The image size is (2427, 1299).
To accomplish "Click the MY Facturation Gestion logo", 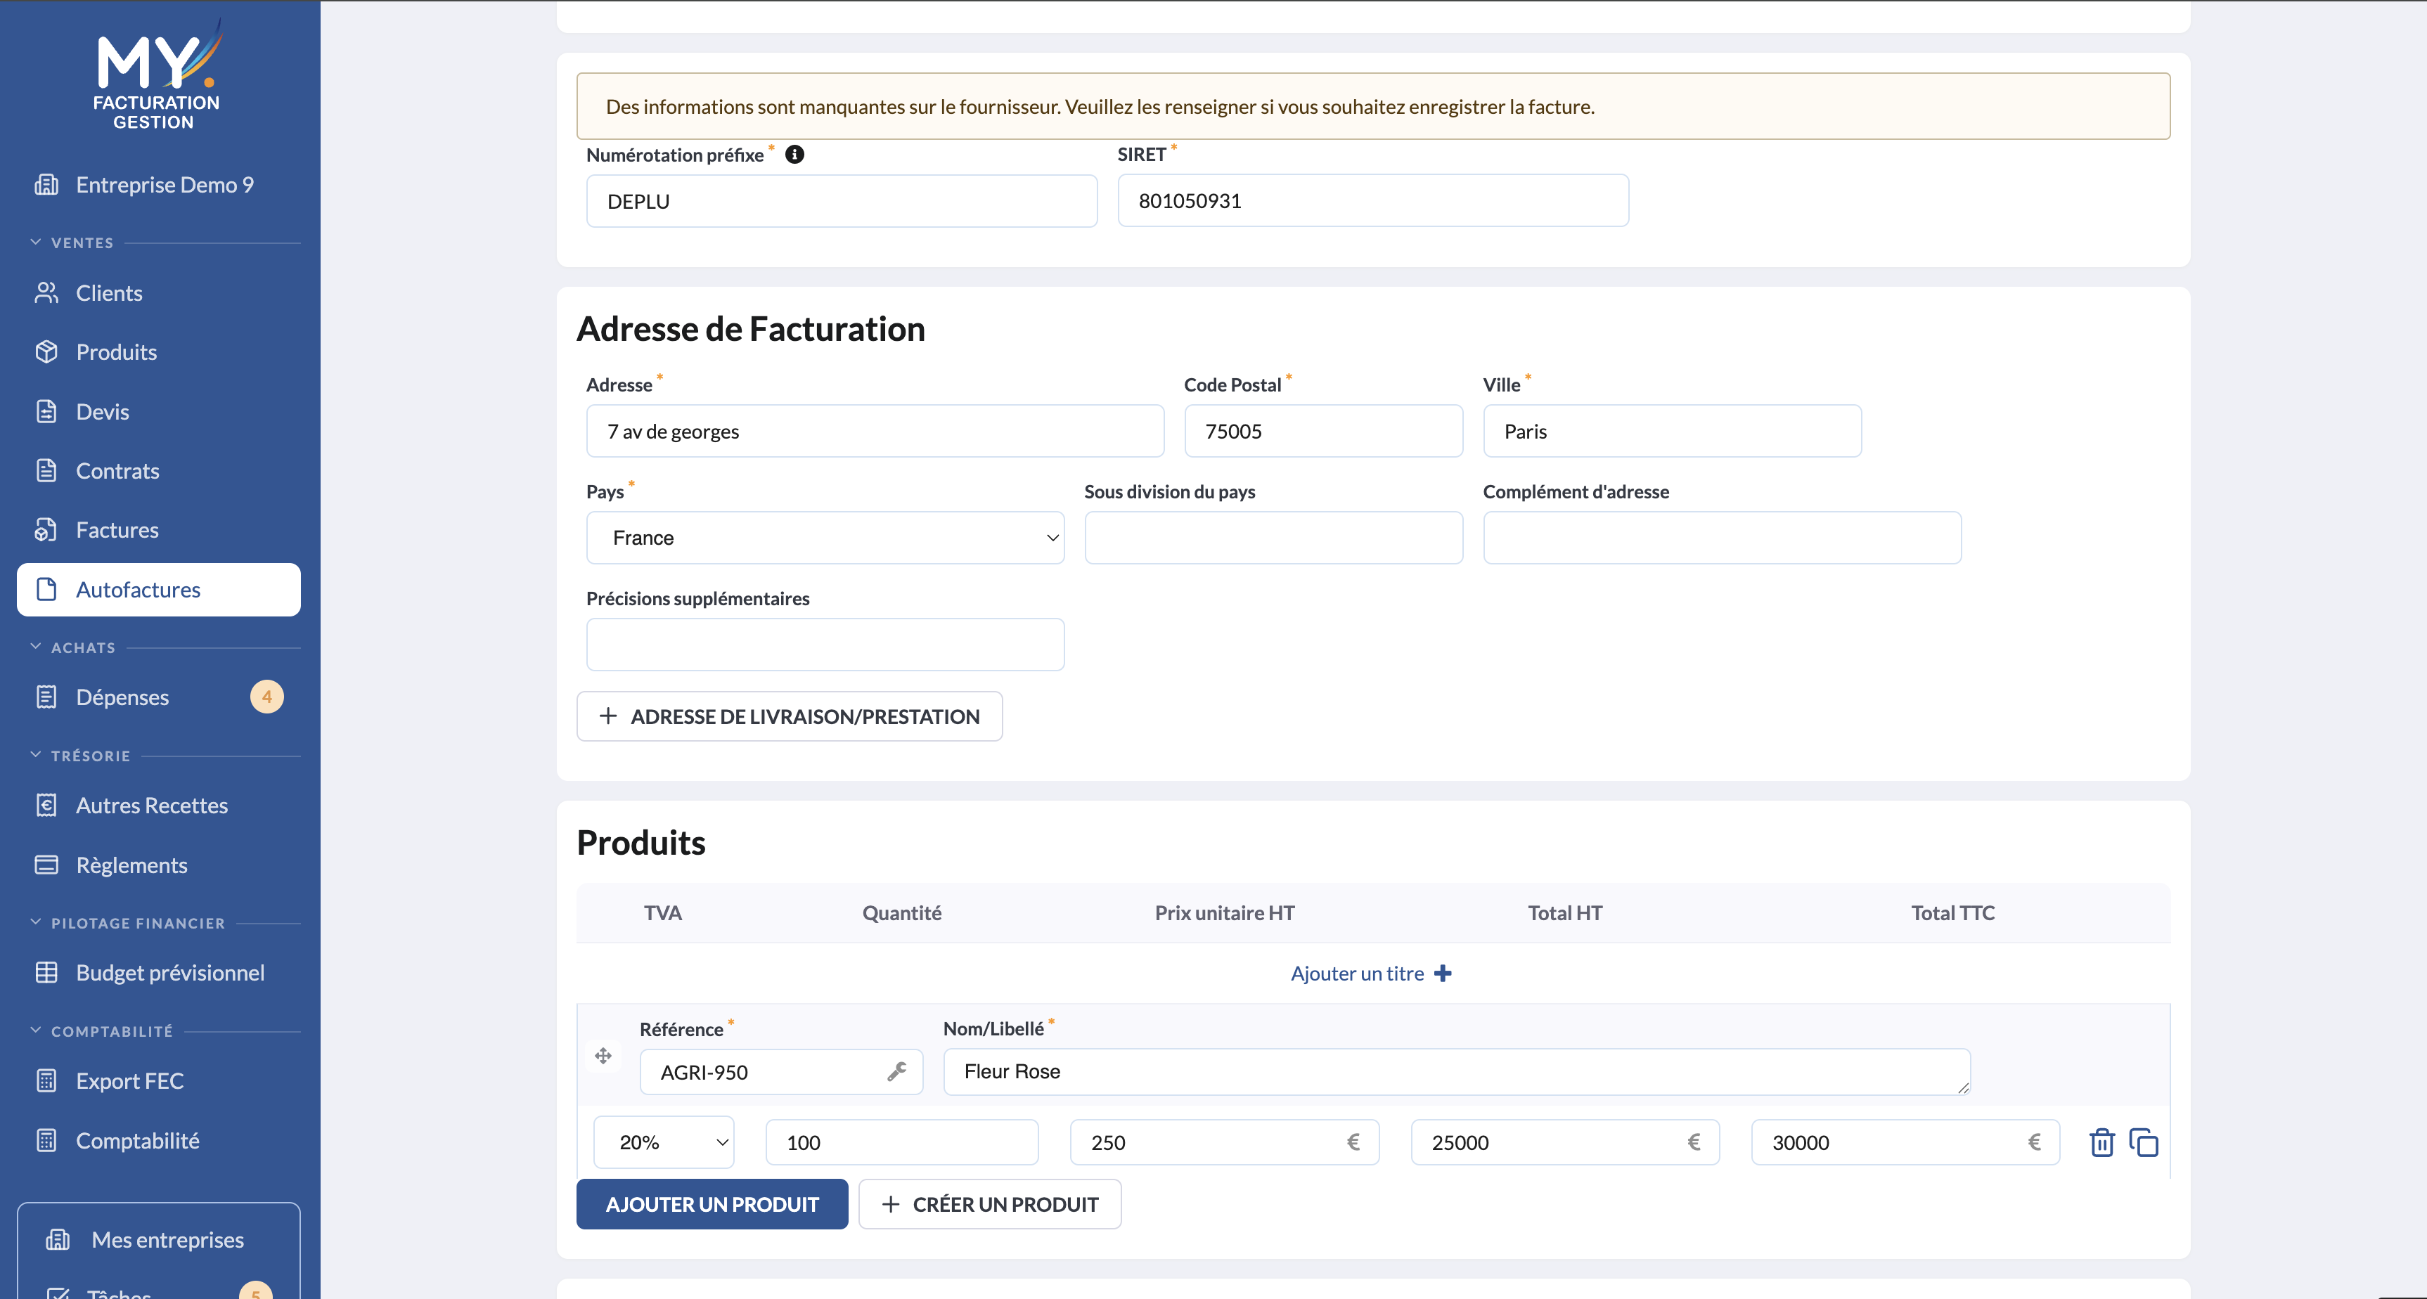I will click(x=157, y=75).
